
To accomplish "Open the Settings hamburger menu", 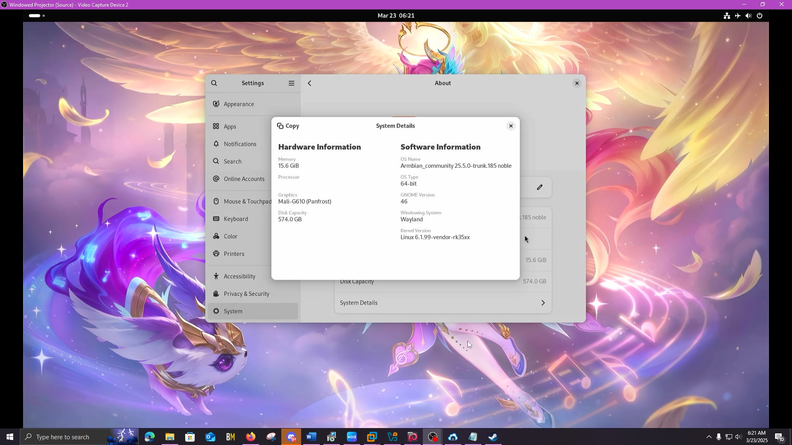I will pos(291,83).
